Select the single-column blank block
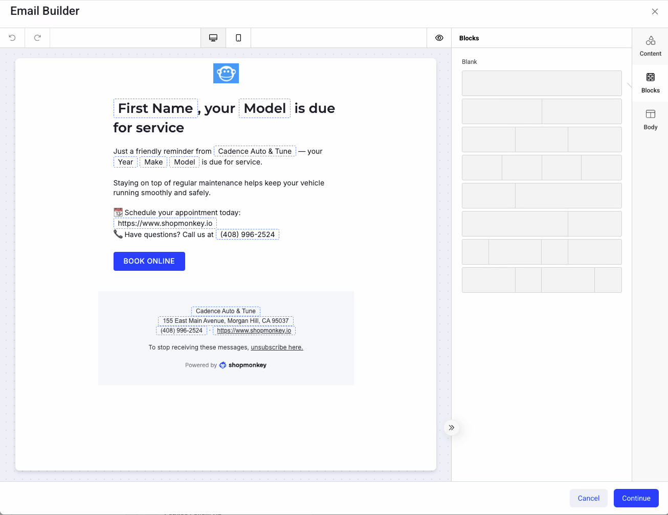Viewport: 668px width, 515px height. point(542,83)
